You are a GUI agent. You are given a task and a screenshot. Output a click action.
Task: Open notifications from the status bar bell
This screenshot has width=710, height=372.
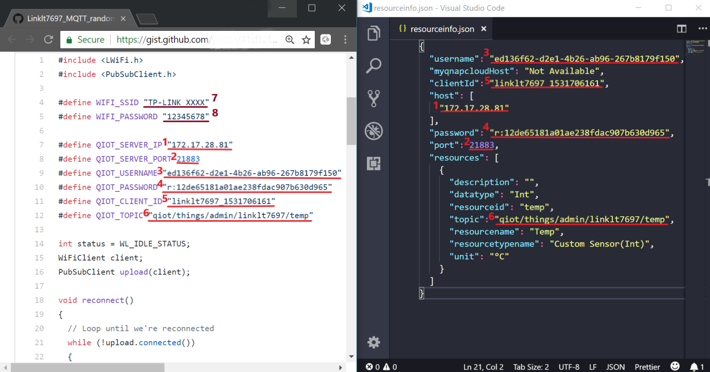click(696, 367)
